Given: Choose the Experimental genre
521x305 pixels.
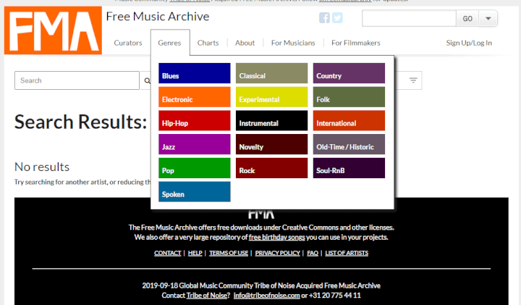Looking at the screenshot, I should (272, 97).
